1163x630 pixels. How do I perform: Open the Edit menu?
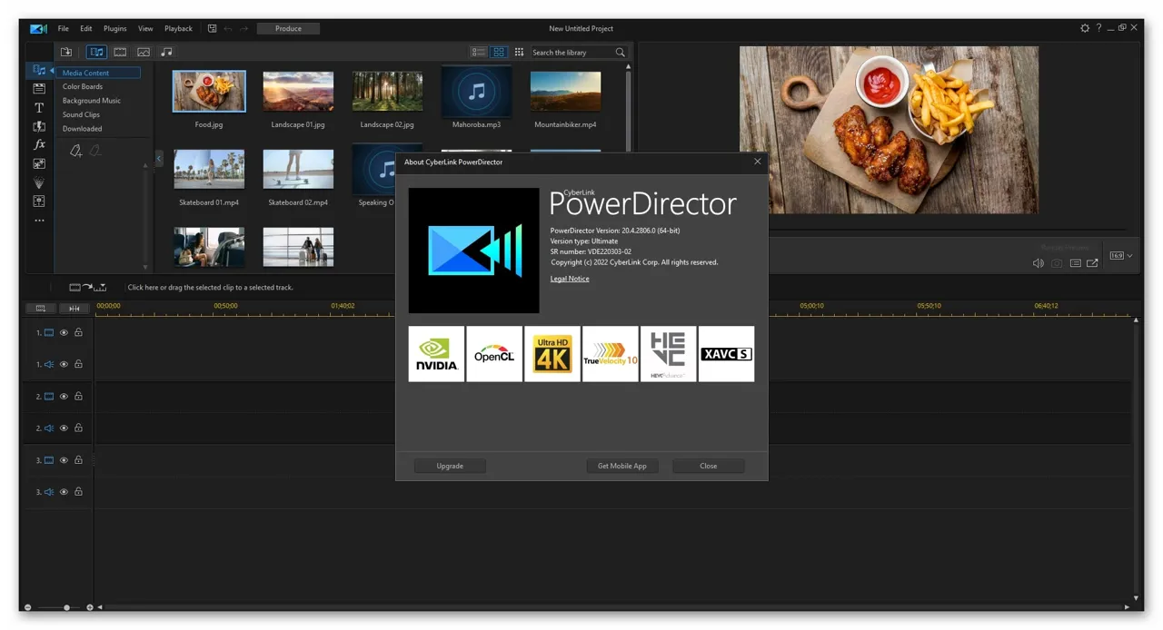pos(86,28)
